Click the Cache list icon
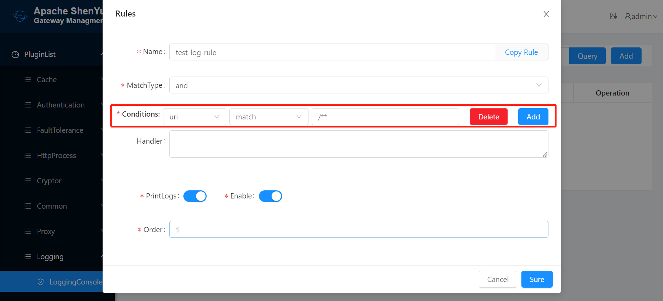Image resolution: width=663 pixels, height=301 pixels. pyautogui.click(x=28, y=80)
